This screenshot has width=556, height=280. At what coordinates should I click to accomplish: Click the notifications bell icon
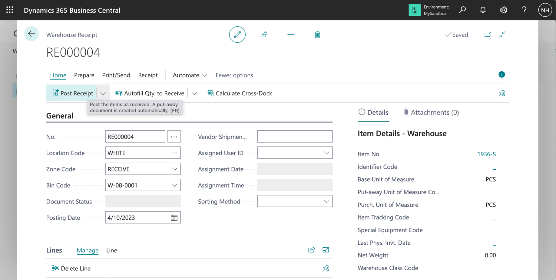pyautogui.click(x=483, y=10)
